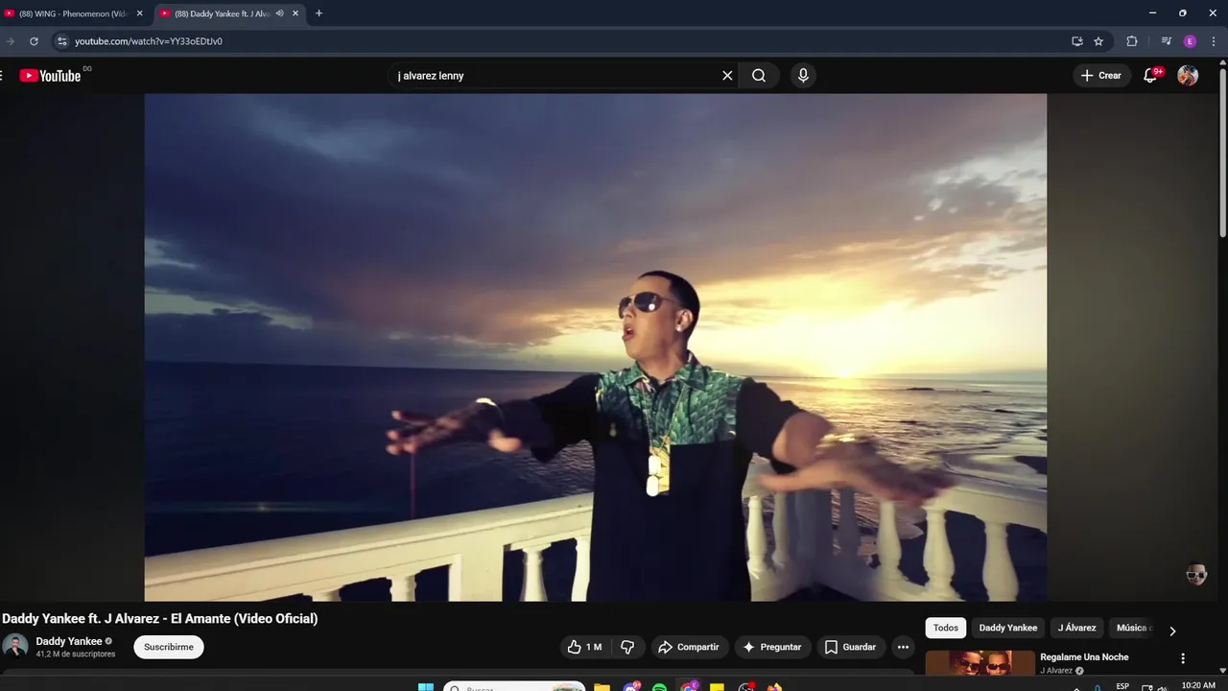Save the video with Guardar
This screenshot has height=691, width=1228.
[851, 647]
